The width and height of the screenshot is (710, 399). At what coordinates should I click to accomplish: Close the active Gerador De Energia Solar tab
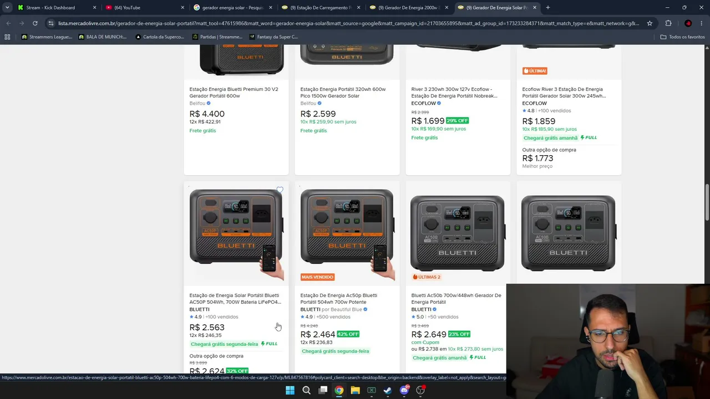(x=535, y=8)
